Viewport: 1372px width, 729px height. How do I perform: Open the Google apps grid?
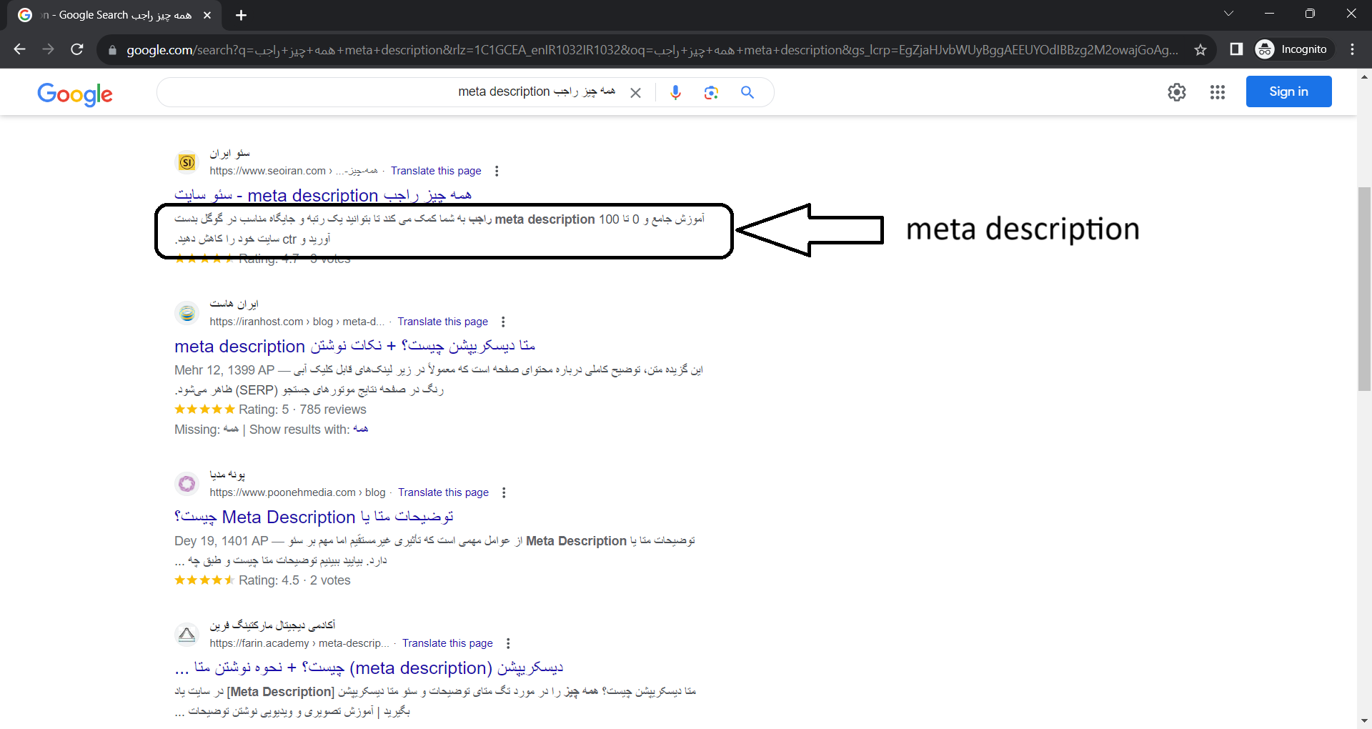1218,92
